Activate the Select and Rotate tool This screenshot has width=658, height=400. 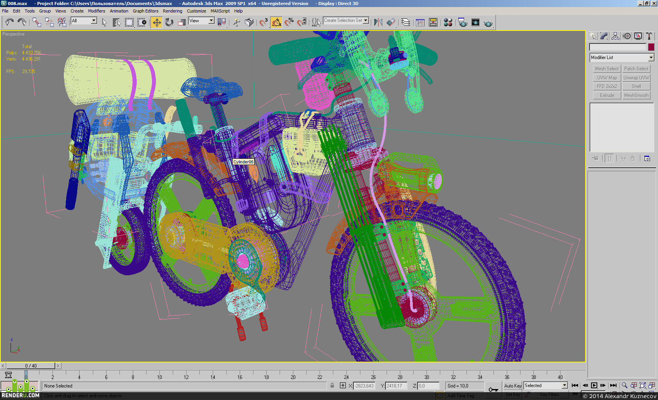click(x=169, y=22)
